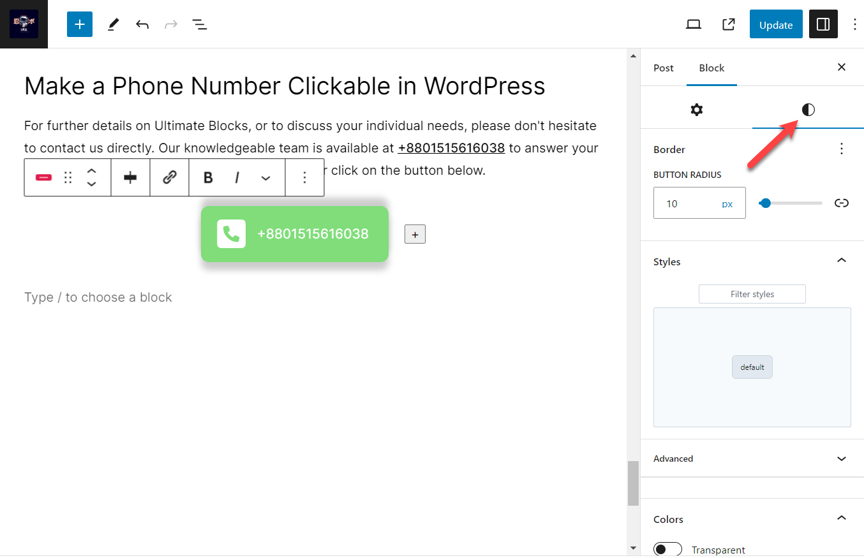
Task: Undo the last change
Action: tap(142, 24)
